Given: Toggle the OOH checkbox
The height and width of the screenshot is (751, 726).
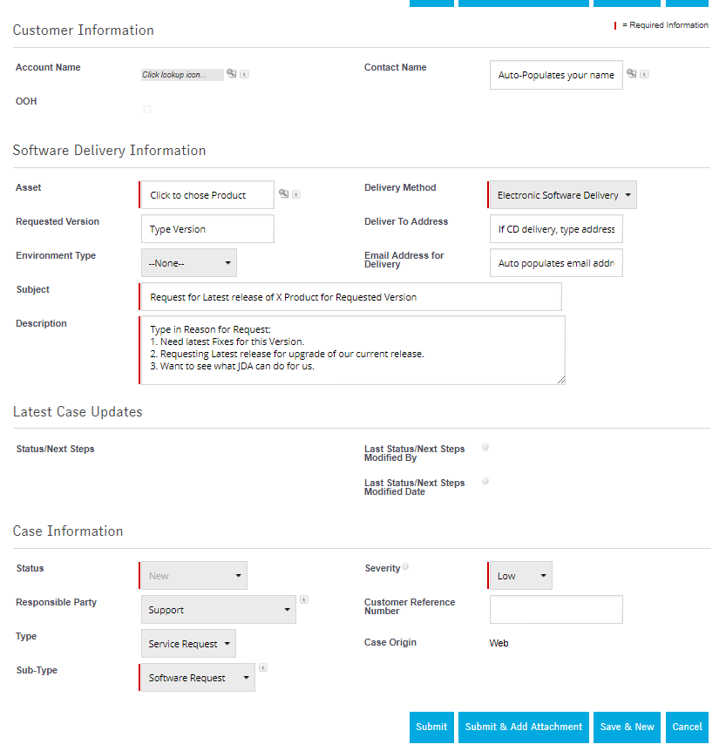Looking at the screenshot, I should (x=147, y=109).
